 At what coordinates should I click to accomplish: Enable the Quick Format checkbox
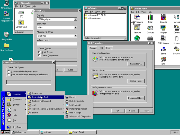pos(39,52)
